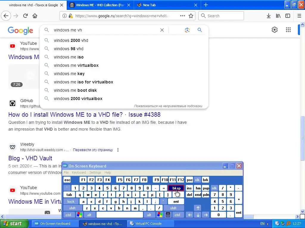305x228 pixels.
Task: Open the Firefox home page icon
Action: (x=35, y=16)
